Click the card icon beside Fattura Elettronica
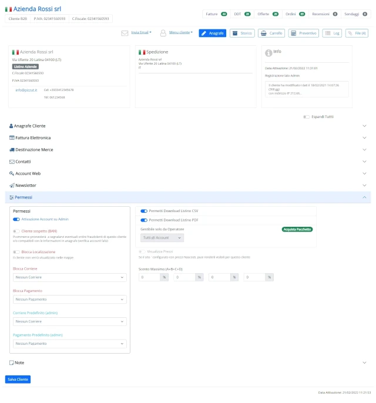Image resolution: width=376 pixels, height=403 pixels. click(x=12, y=137)
